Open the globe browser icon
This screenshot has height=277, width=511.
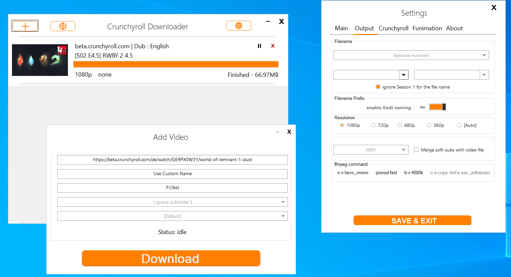(63, 26)
